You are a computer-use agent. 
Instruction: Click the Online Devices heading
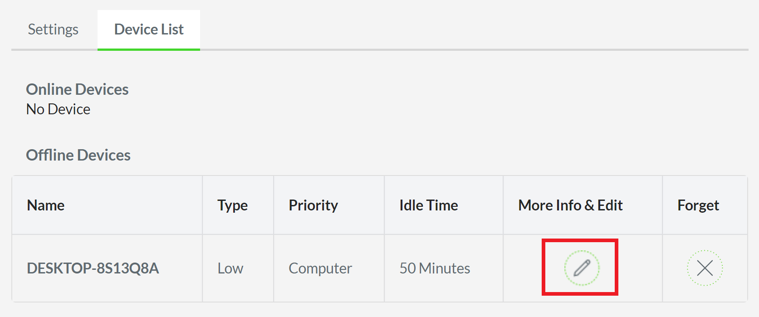pos(77,89)
